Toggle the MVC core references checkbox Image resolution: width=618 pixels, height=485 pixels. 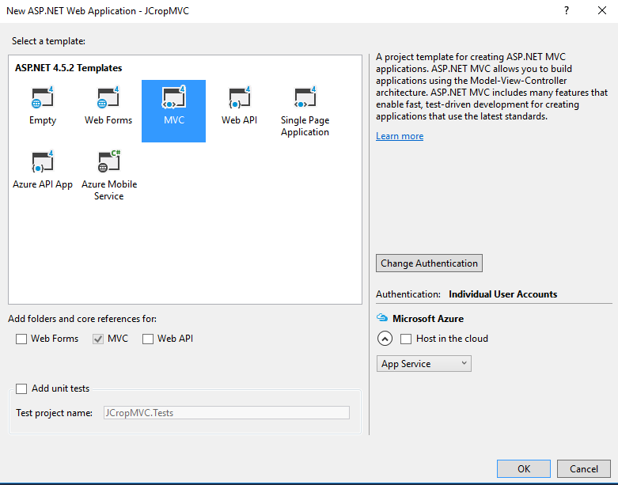pyautogui.click(x=98, y=339)
